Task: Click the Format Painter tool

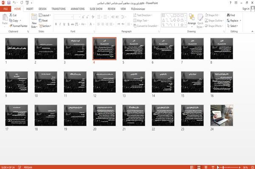Action: [18, 26]
